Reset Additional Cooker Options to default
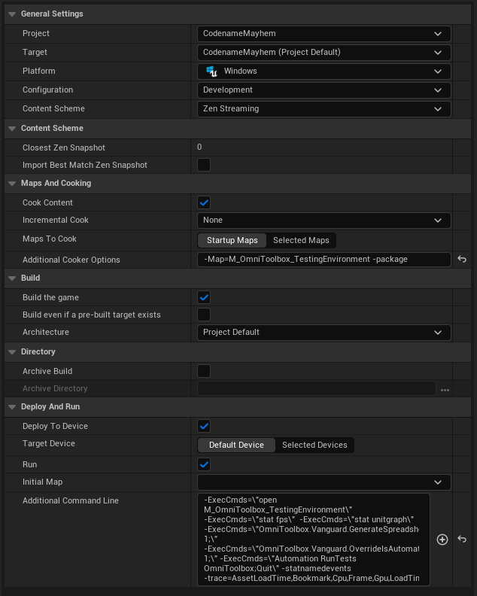Image resolution: width=477 pixels, height=596 pixels. click(462, 260)
